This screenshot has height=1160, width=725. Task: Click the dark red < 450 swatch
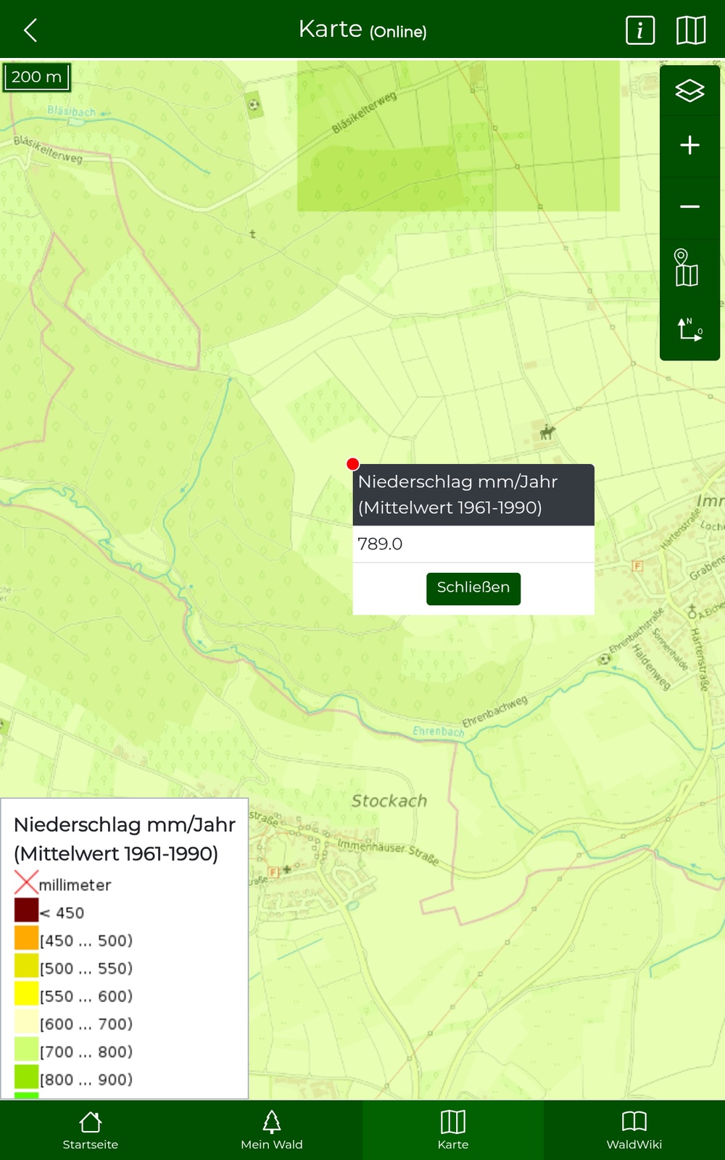click(26, 911)
